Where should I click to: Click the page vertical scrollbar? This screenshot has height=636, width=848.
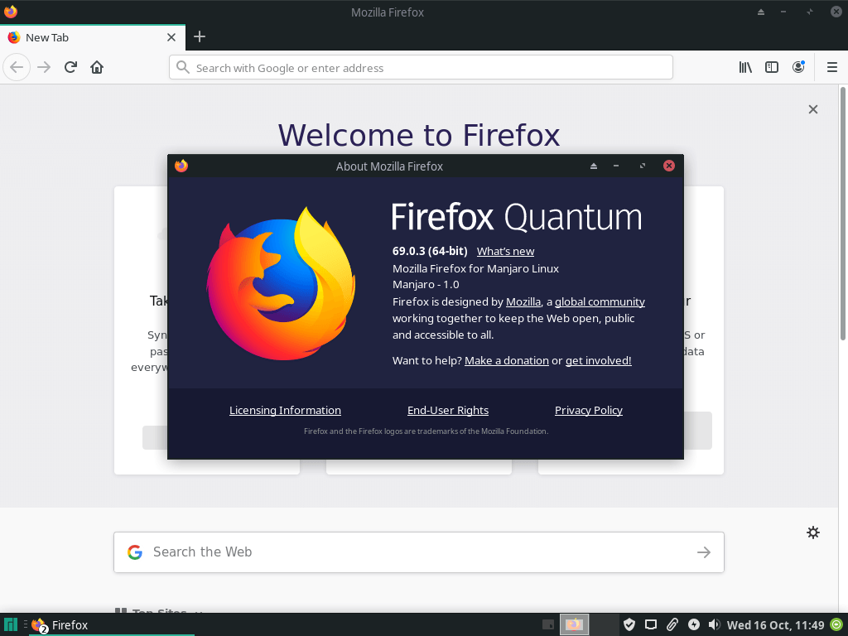[x=842, y=214]
